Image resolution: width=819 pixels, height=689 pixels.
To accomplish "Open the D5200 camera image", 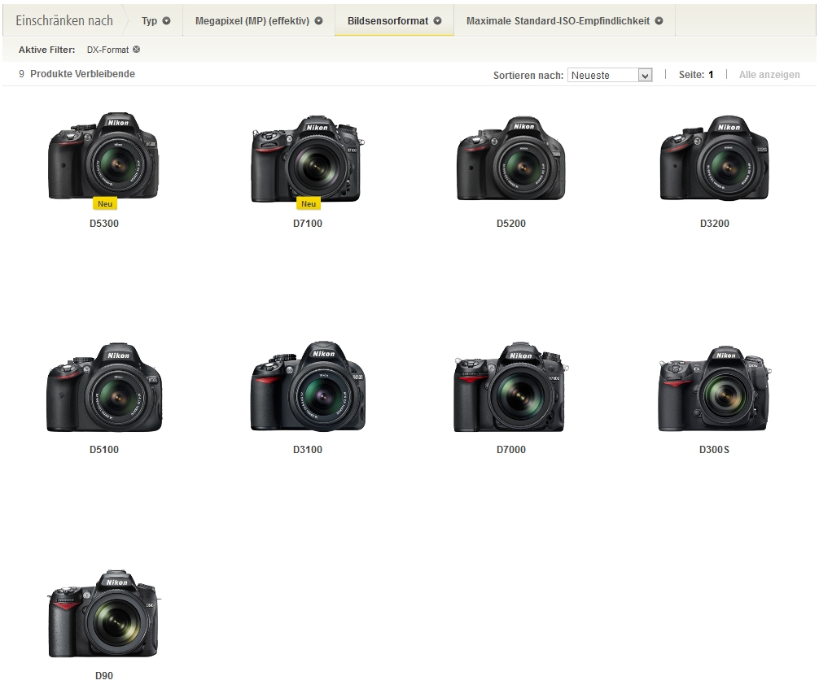I will point(510,158).
